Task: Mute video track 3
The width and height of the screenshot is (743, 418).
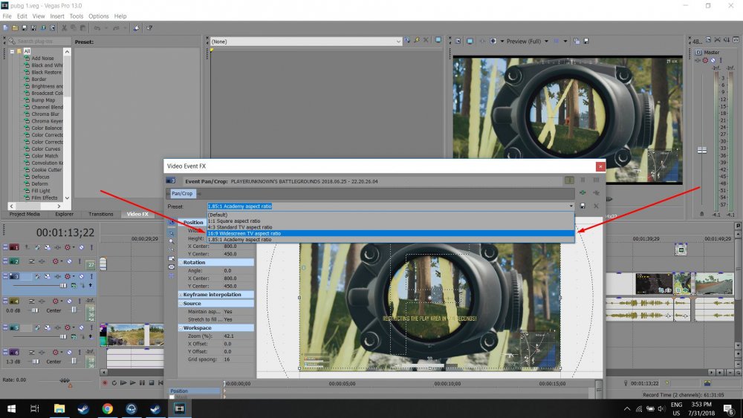Action: (x=82, y=276)
